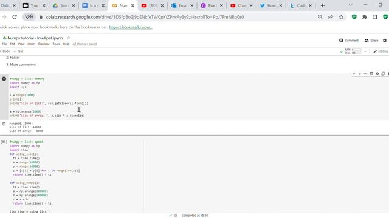
Task: Add a new Text cell
Action: click(x=18, y=51)
